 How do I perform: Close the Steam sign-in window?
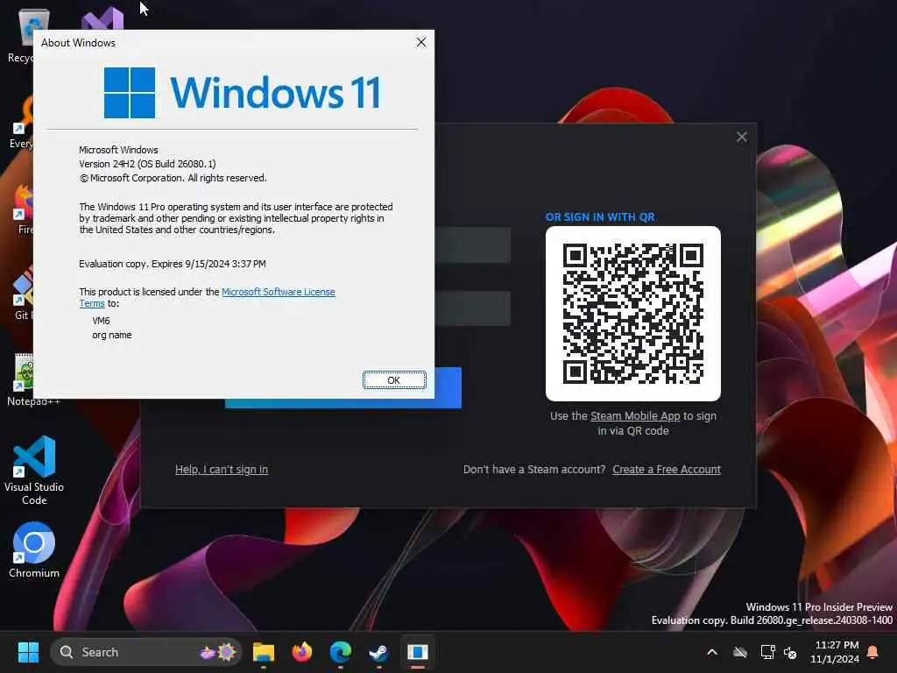(x=741, y=137)
